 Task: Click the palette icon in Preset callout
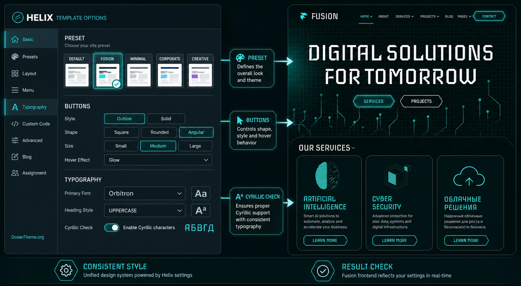click(240, 58)
